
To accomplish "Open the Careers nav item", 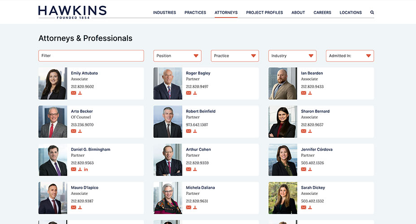I will tap(322, 13).
